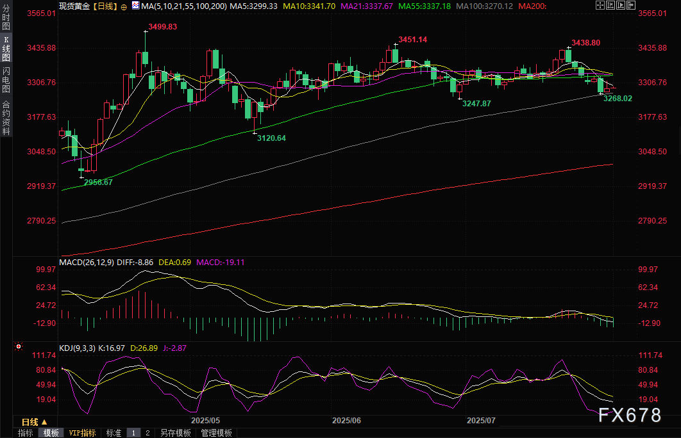Select template number 1
This screenshot has height=438, width=681.
tap(133, 433)
